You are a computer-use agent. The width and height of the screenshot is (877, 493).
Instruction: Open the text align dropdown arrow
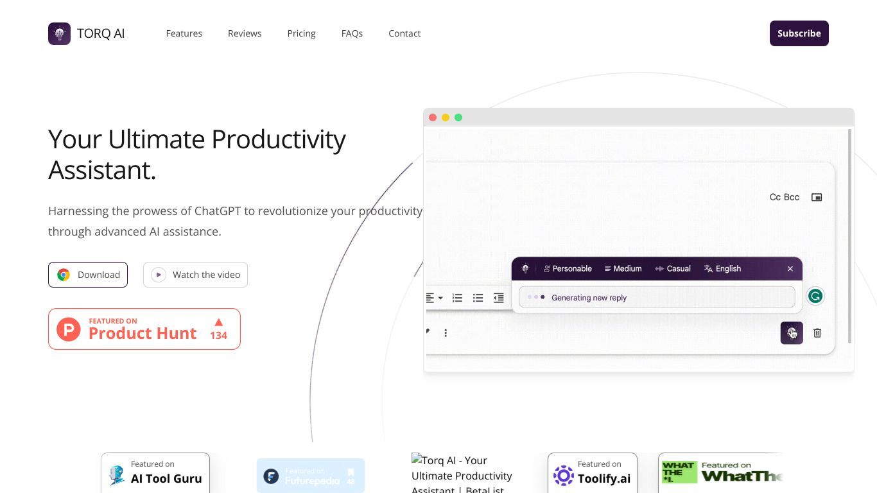(x=440, y=298)
